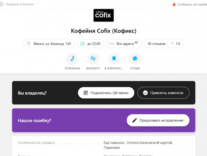Viewport: 207px width, 156px height.
Task: Click 'Еда навынос, Оплата банковской картой' text
Action: click(x=138, y=143)
